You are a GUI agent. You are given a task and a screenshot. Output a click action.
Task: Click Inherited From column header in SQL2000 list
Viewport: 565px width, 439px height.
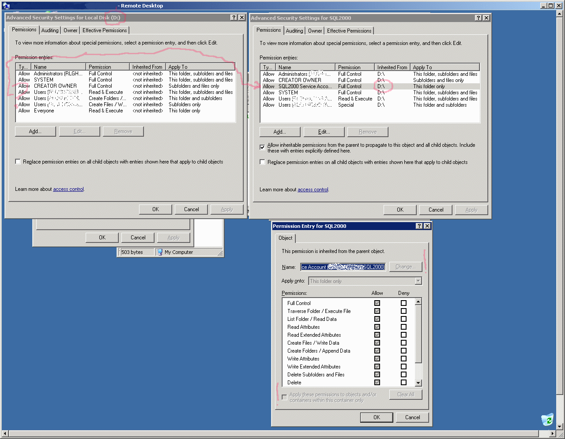pyautogui.click(x=392, y=67)
